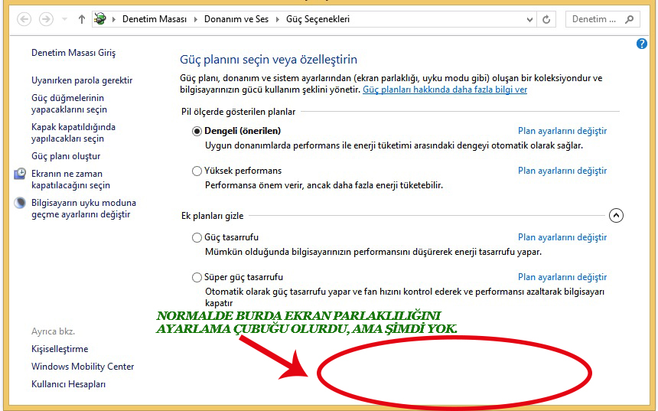This screenshot has height=411, width=658.
Task: Click the Denetim search input field
Action: 594,19
